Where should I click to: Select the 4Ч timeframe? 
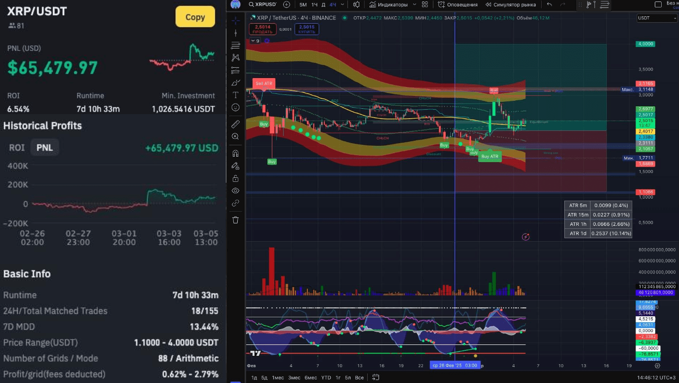333,4
